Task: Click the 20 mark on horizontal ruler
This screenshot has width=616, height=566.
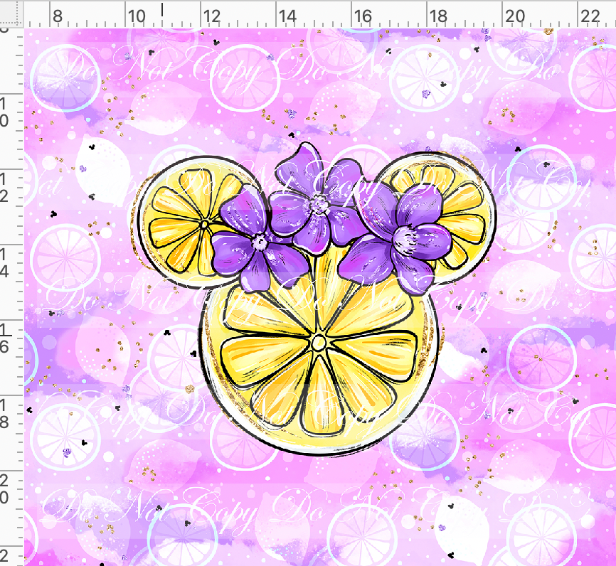Action: click(515, 16)
